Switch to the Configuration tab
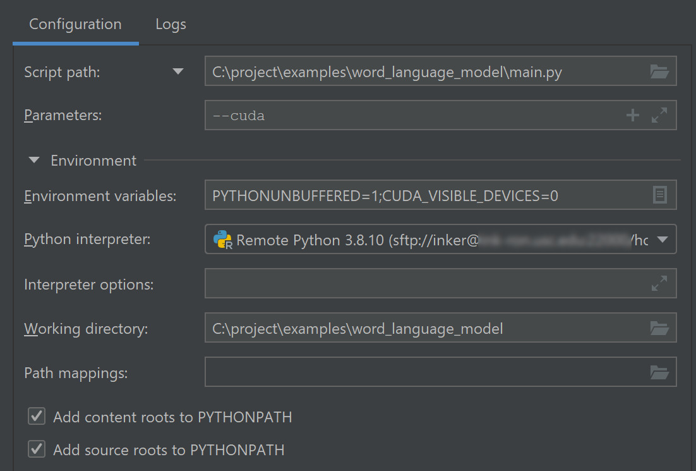Viewport: 696px width, 471px height. (x=75, y=24)
